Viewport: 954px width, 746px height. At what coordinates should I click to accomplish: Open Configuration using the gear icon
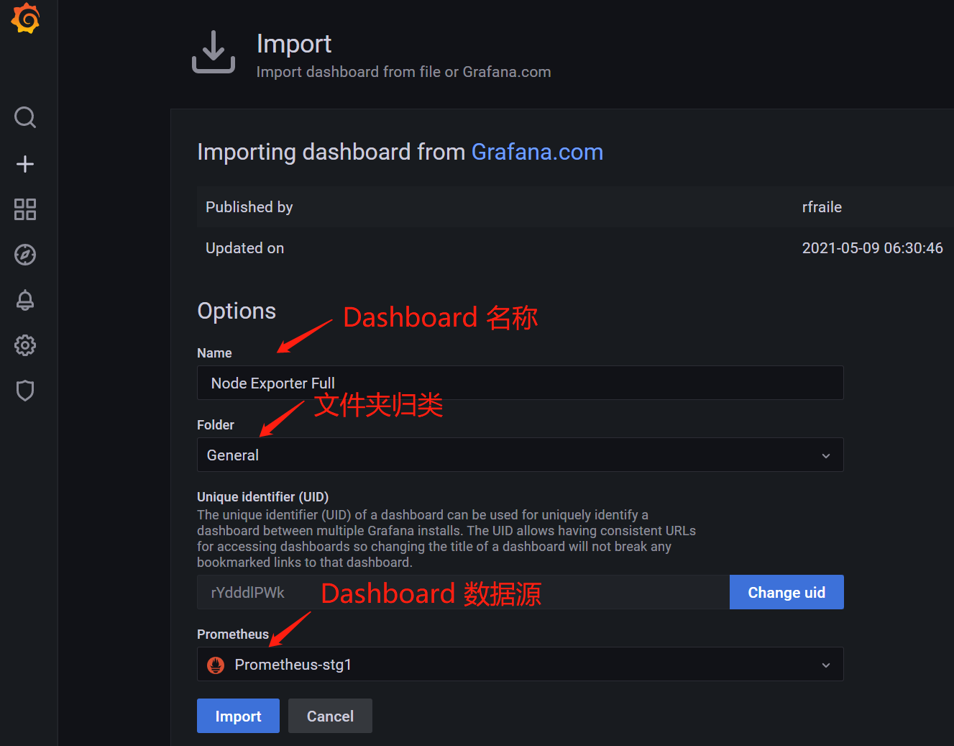click(x=24, y=345)
